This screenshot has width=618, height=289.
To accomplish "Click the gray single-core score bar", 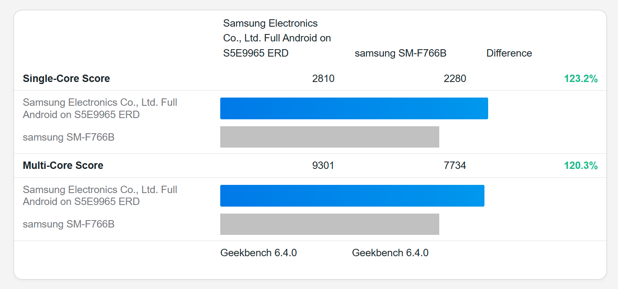I will pos(330,137).
